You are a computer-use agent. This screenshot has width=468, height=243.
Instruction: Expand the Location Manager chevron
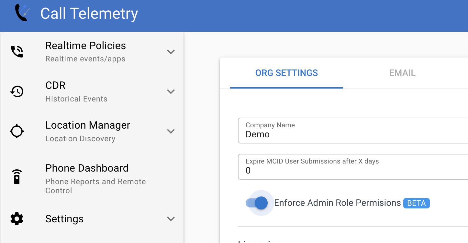tap(171, 131)
